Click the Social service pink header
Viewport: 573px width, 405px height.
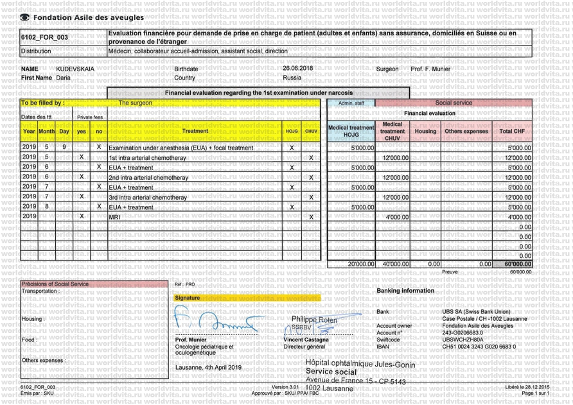(454, 103)
